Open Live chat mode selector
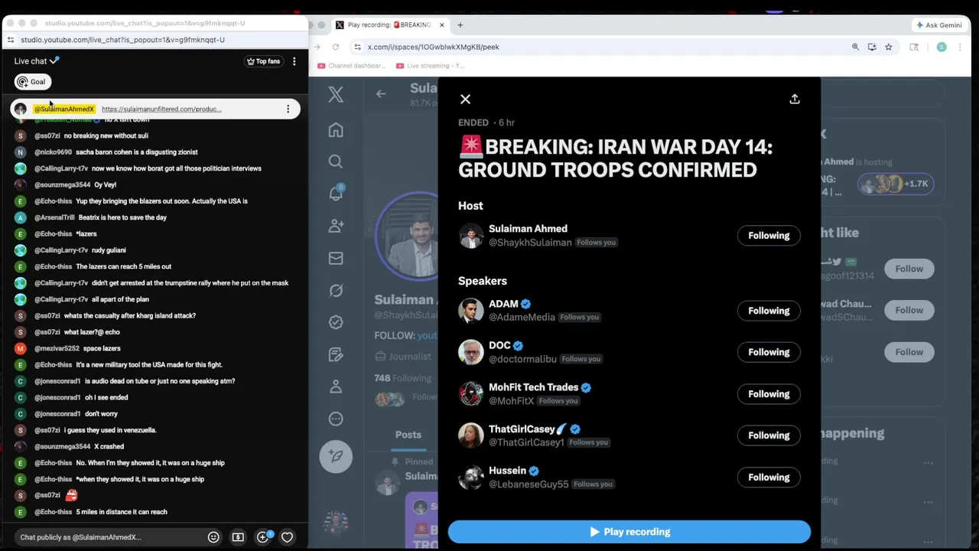This screenshot has width=979, height=551. pos(36,61)
